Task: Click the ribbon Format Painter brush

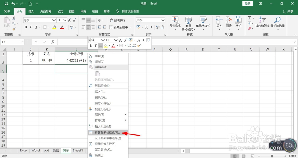Action: pyautogui.click(x=14, y=29)
